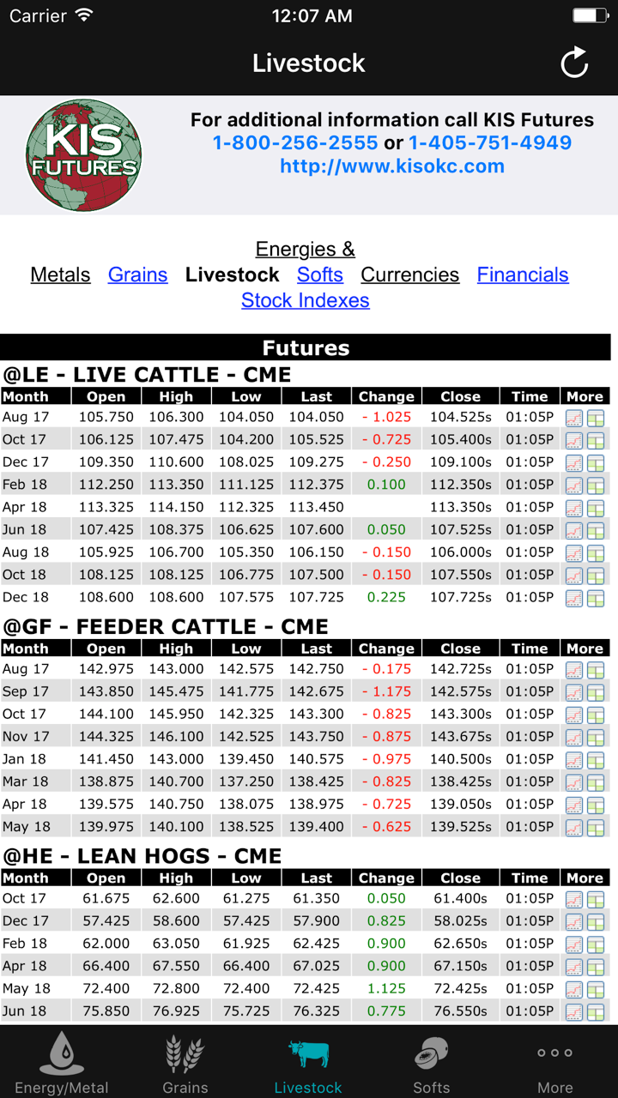Call the 1-800-256-2555 phone number
Viewport: 618px width, 1098px height.
pos(295,142)
